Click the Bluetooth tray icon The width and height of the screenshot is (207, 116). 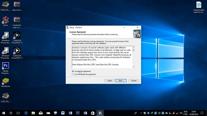pos(148,113)
